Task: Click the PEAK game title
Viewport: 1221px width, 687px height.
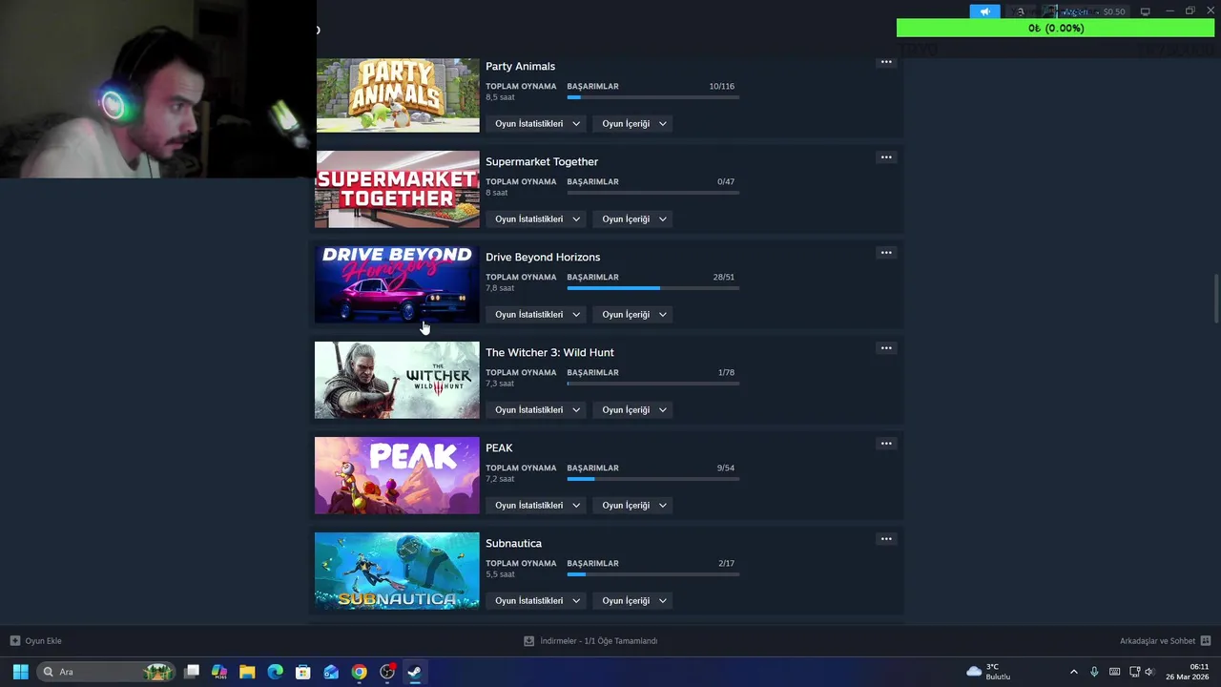Action: coord(499,448)
